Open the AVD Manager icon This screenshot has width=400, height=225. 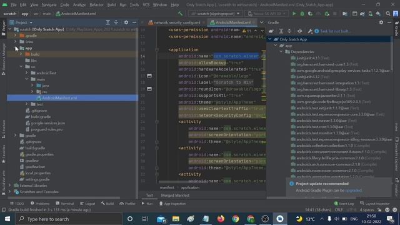370,14
